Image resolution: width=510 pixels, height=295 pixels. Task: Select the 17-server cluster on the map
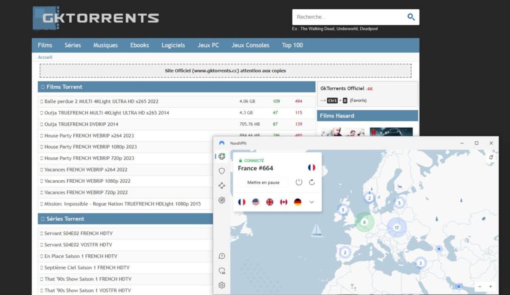click(x=397, y=228)
